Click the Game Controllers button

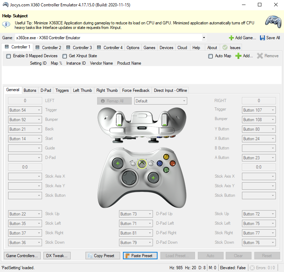[x=22, y=256]
